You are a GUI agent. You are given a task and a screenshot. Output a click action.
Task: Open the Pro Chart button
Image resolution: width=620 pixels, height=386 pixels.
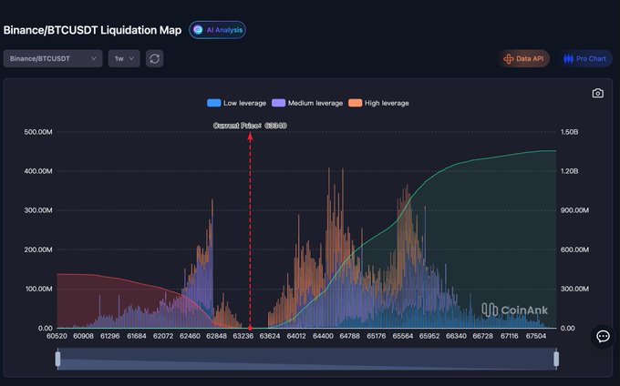(584, 58)
